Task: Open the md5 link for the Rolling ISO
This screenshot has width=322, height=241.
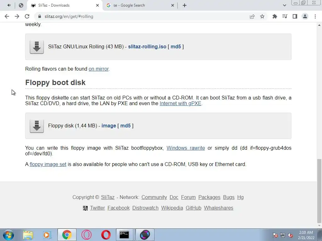Action: 176,46
